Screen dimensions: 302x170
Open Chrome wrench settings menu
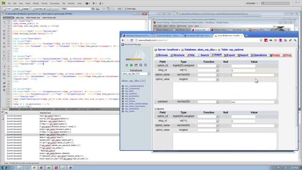tap(295, 40)
